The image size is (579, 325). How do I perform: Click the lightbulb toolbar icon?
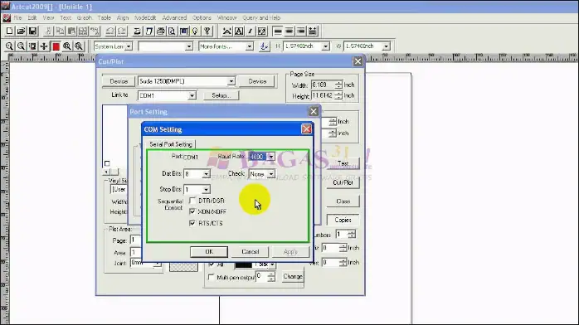[x=195, y=32]
